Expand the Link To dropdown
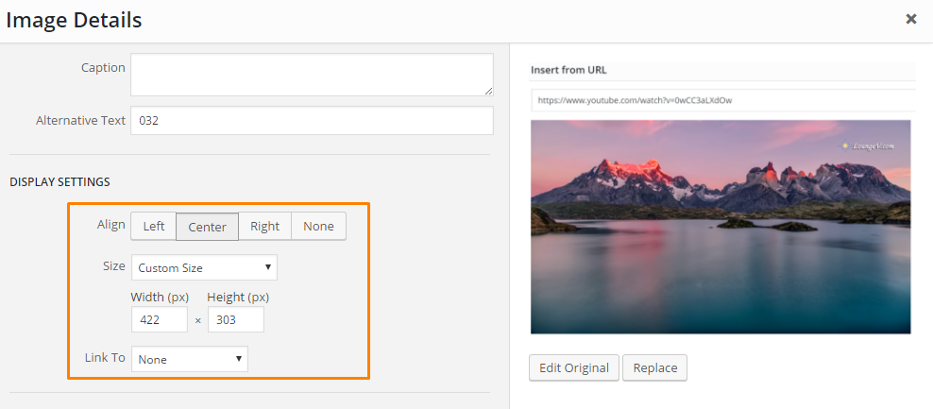933x409 pixels. tap(190, 360)
